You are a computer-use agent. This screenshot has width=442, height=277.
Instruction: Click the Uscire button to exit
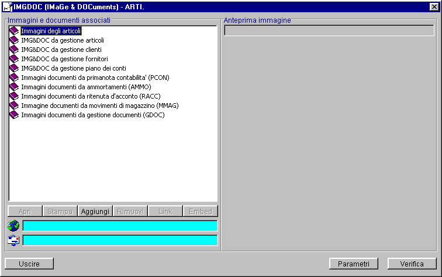pos(29,264)
